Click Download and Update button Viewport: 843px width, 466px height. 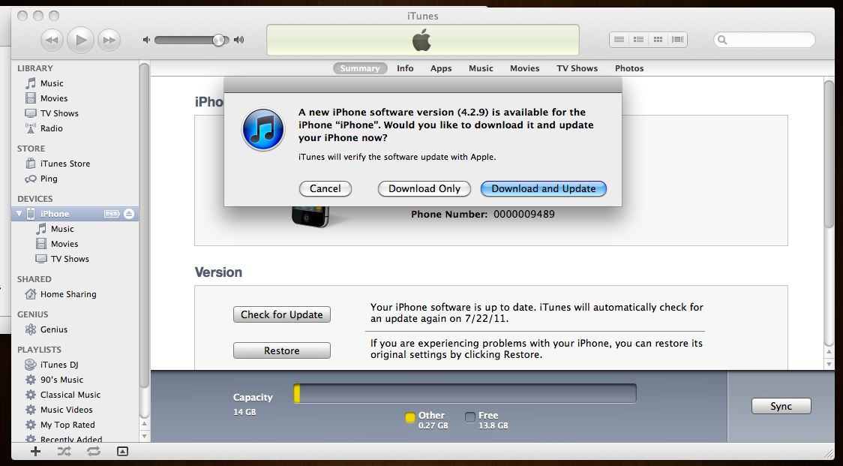click(544, 189)
